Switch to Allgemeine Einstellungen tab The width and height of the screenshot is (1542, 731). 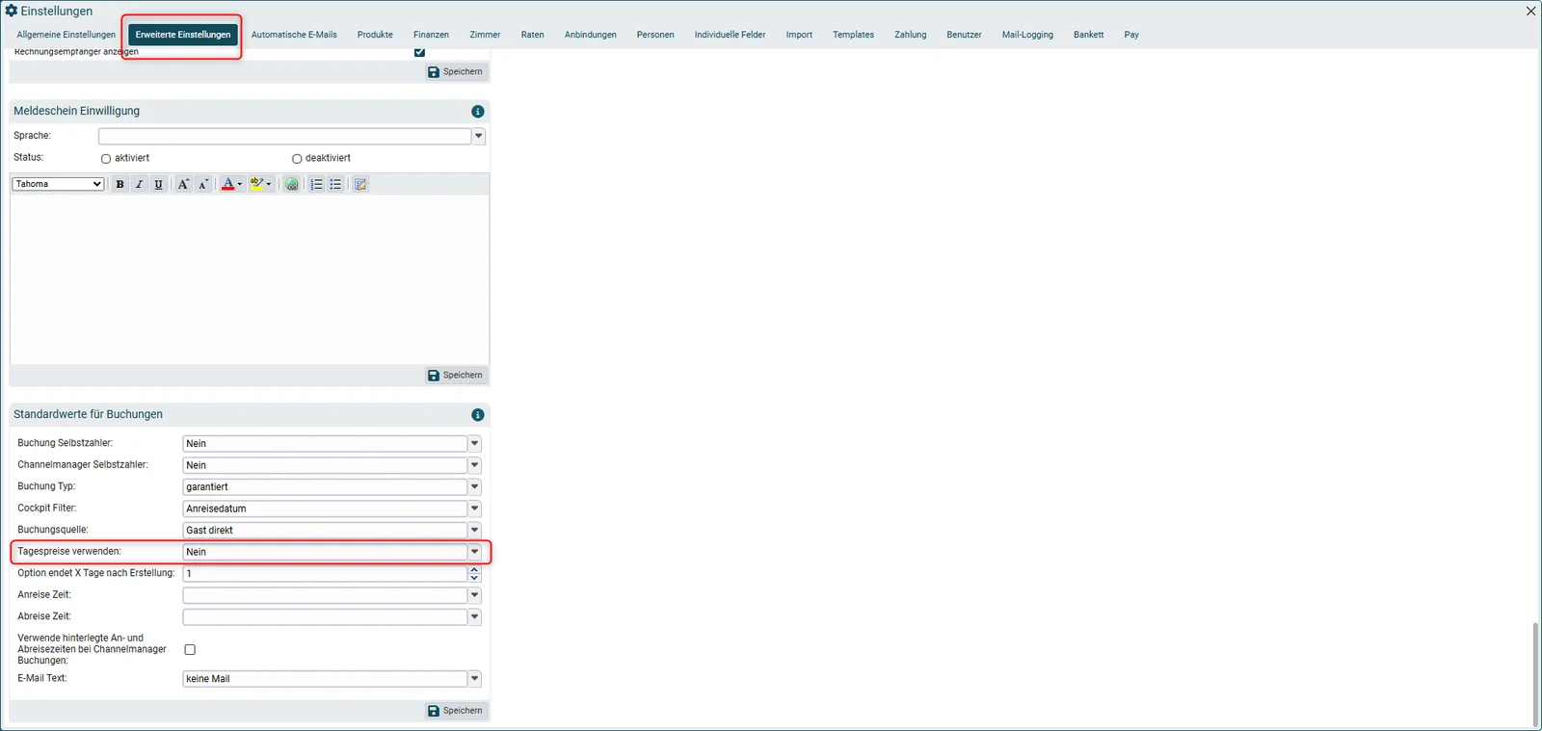[66, 35]
